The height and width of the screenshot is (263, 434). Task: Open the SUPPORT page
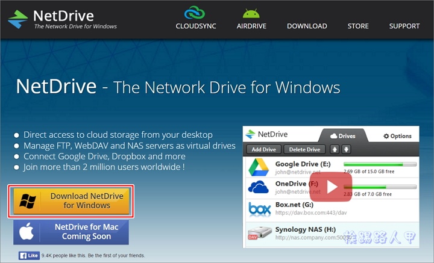(404, 26)
